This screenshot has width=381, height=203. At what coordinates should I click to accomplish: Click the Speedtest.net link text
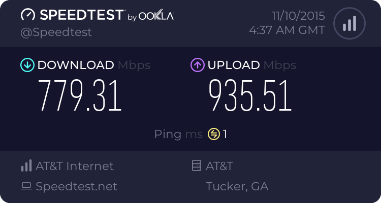point(76,186)
